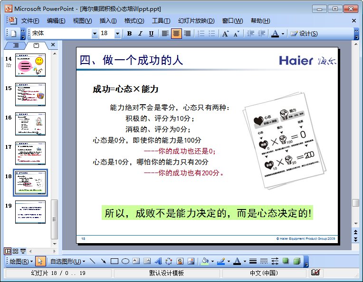
Task: Toggle center text alignment
Action: pos(176,34)
